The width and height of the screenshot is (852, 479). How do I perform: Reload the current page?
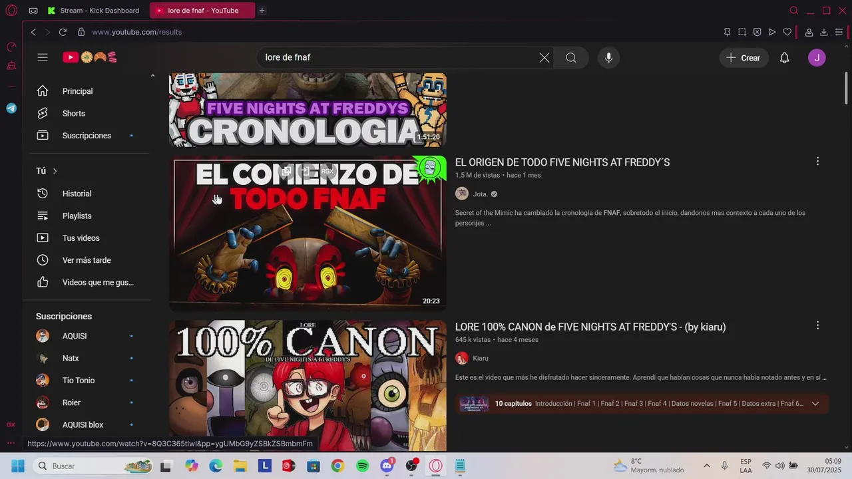(63, 32)
